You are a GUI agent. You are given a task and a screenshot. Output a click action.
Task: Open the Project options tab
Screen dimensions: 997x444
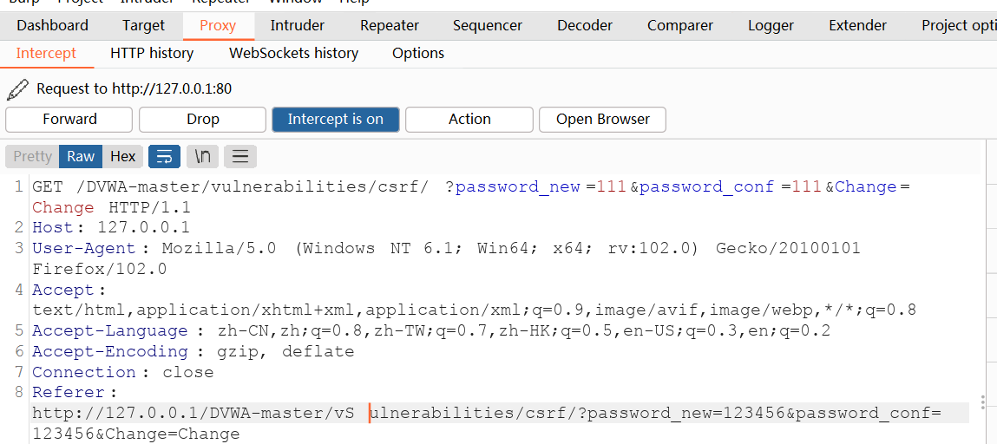tap(958, 25)
